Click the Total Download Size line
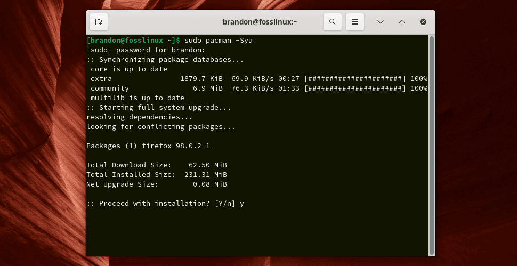This screenshot has width=517, height=266. click(x=157, y=165)
